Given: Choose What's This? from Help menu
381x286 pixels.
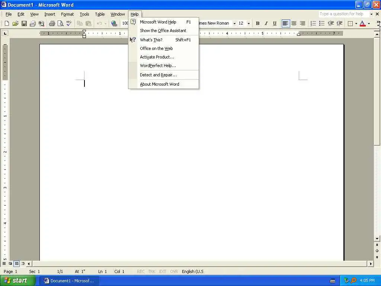Looking at the screenshot, I should (164, 40).
